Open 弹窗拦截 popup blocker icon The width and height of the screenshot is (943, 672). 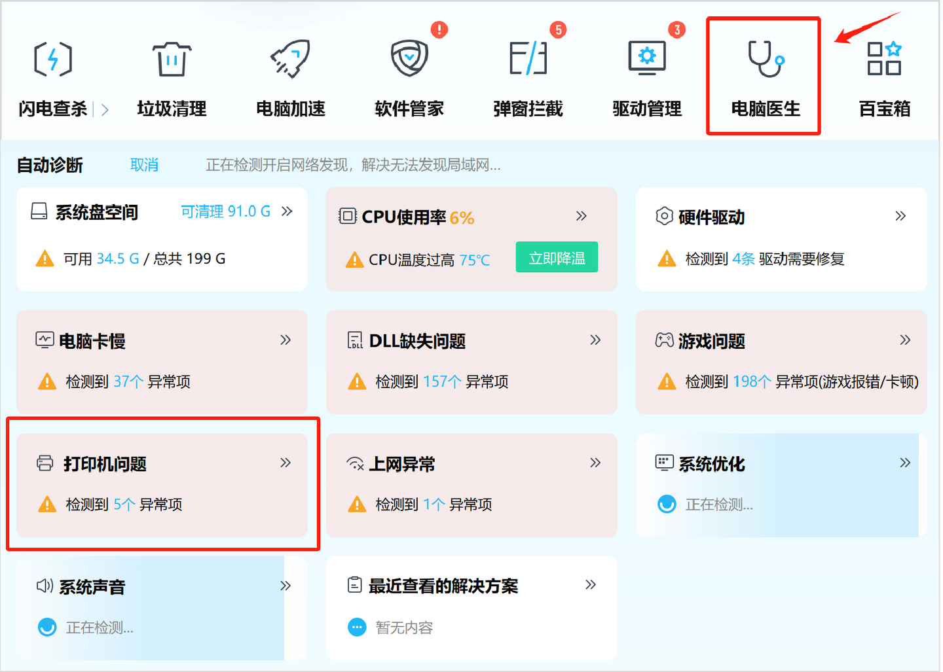(528, 59)
